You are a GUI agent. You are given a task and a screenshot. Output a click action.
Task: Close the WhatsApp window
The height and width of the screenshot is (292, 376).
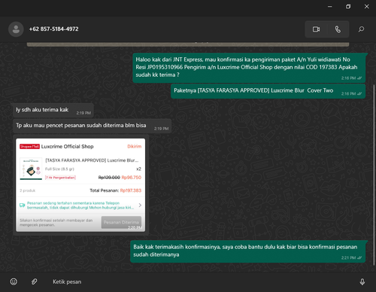[367, 7]
